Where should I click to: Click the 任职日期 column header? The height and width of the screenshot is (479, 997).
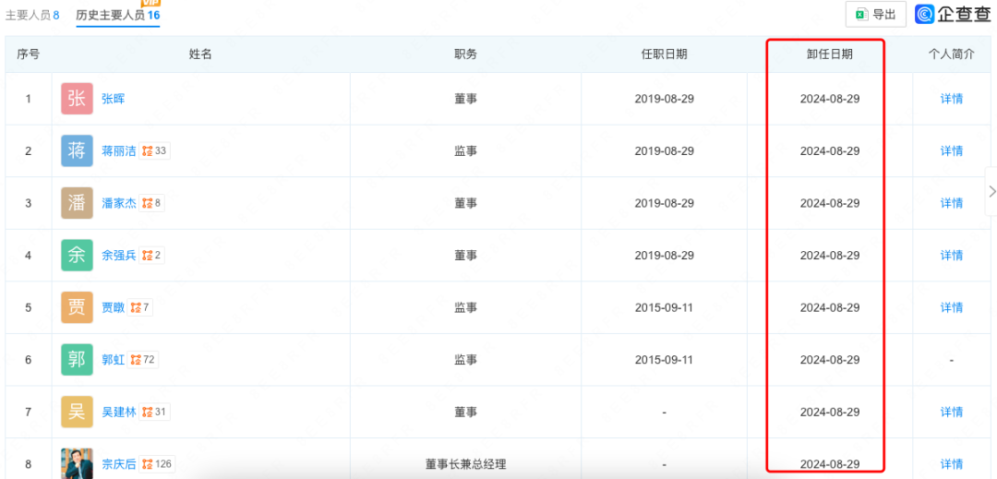pyautogui.click(x=664, y=54)
